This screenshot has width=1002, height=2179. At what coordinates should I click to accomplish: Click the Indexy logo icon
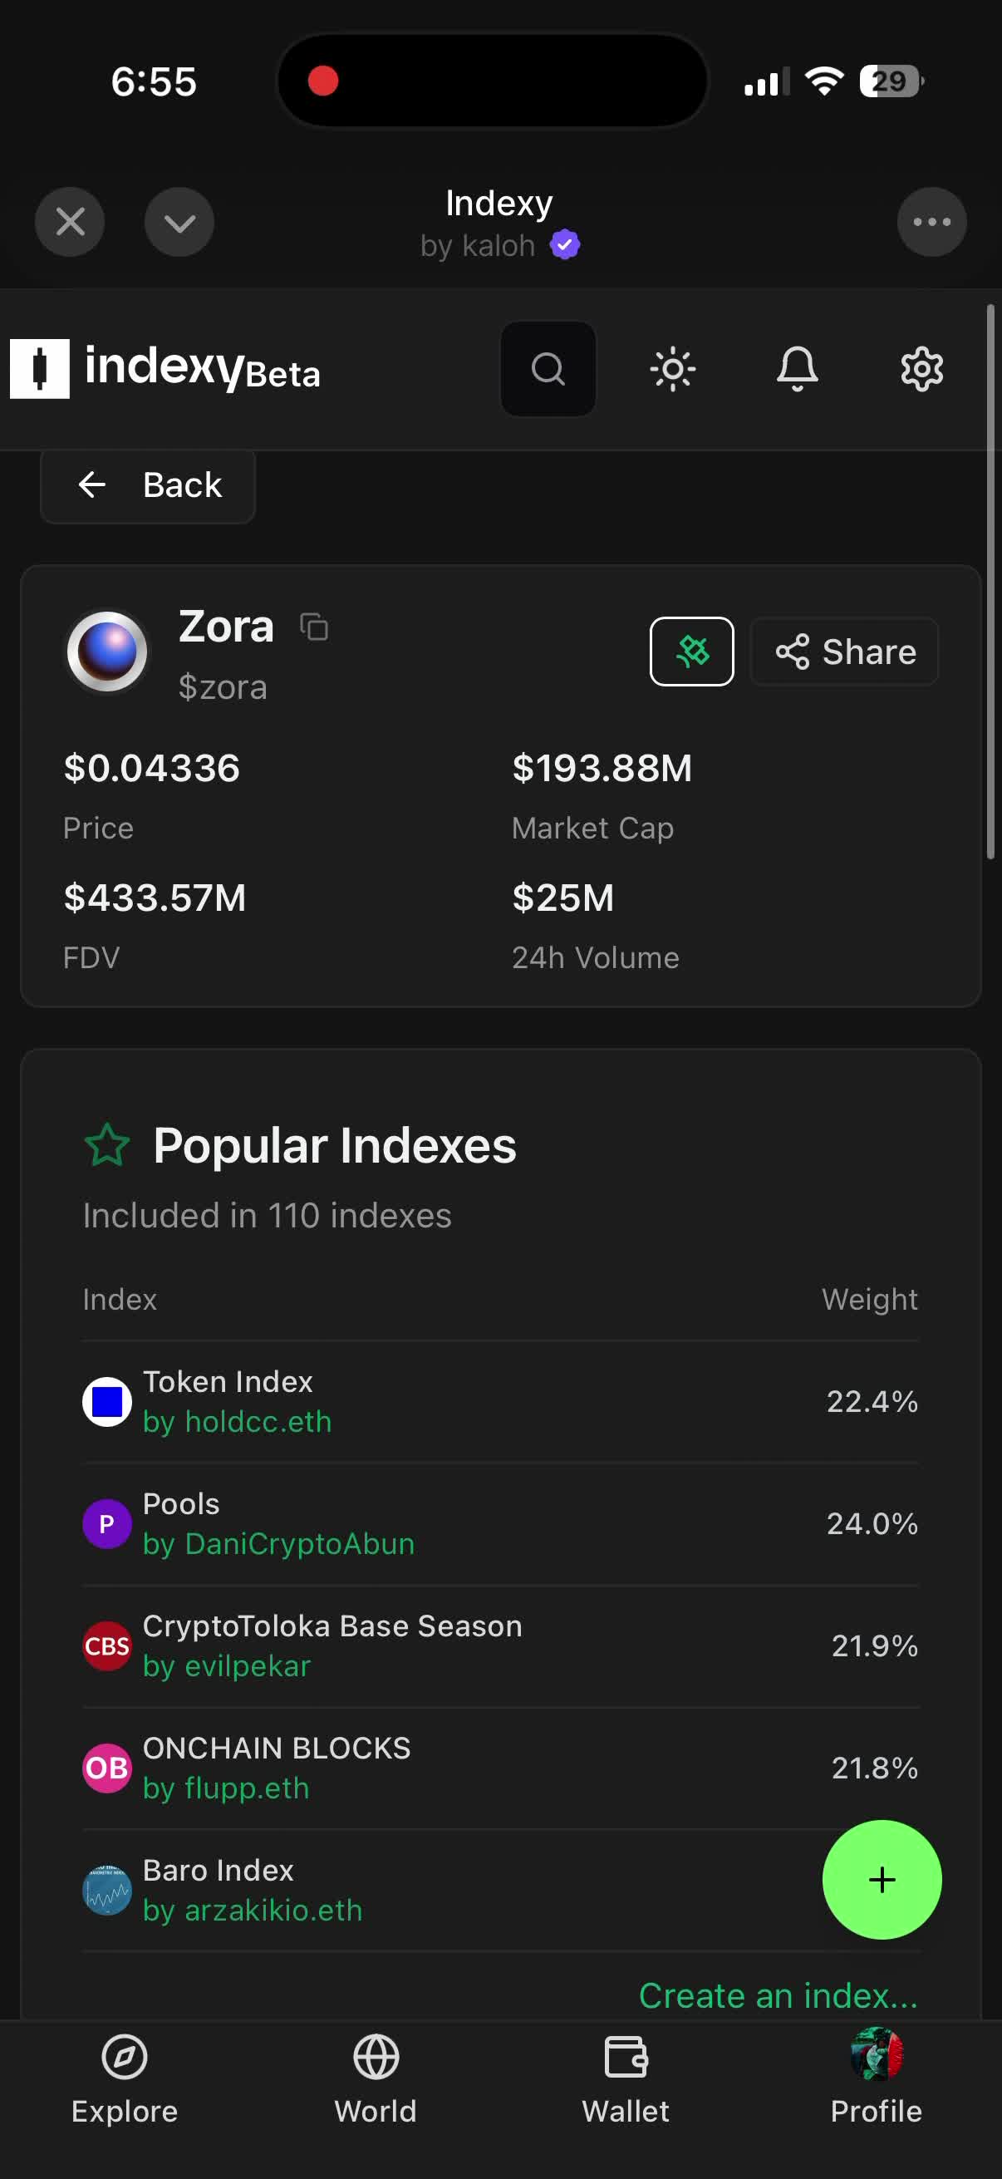(x=40, y=369)
